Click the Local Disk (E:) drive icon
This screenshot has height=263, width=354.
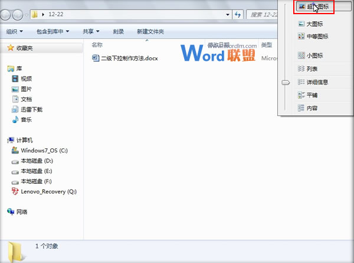[15, 172]
